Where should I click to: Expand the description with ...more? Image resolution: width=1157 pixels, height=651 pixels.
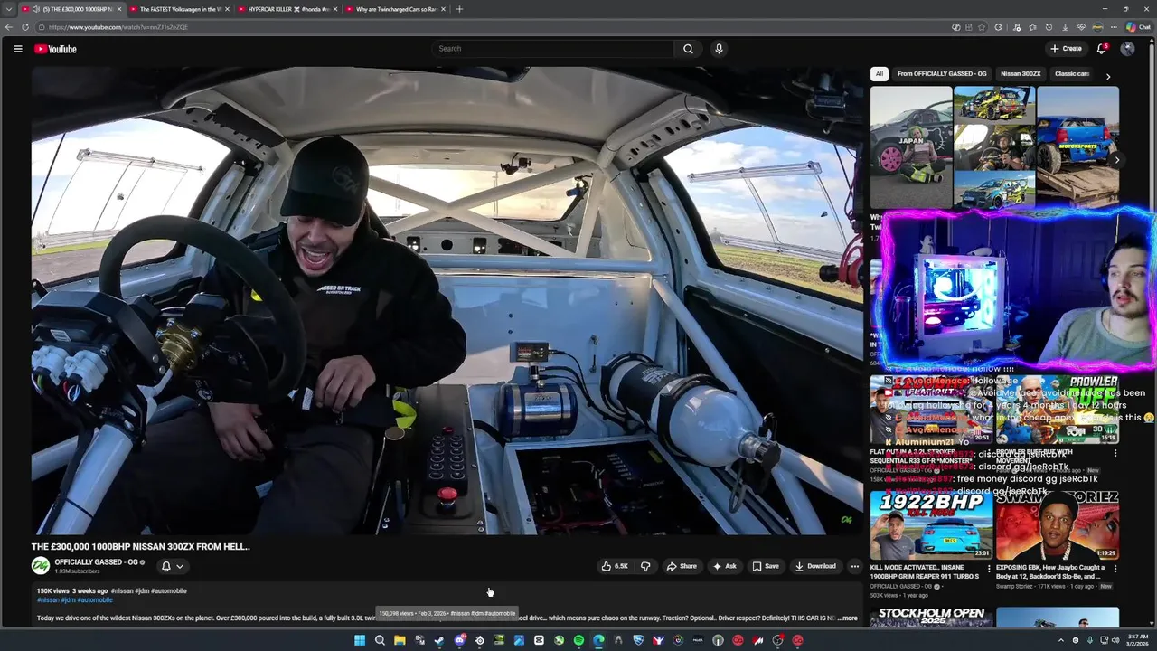tap(847, 618)
